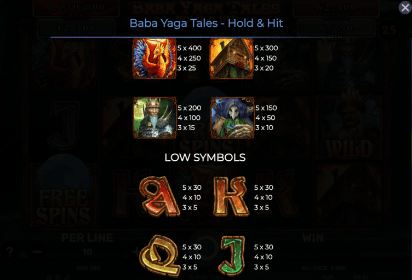The width and height of the screenshot is (412, 280).
Task: Close the paytable overlay with X
Action: pos(405,8)
